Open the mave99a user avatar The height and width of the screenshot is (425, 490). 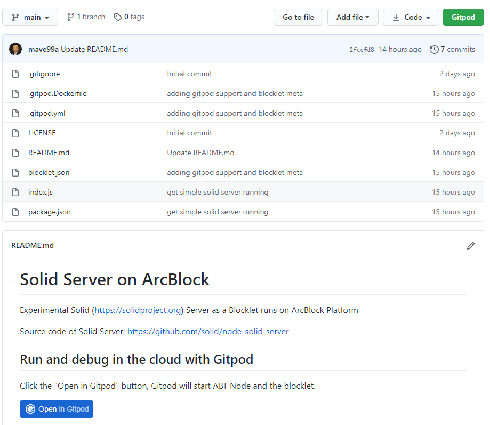pos(15,49)
